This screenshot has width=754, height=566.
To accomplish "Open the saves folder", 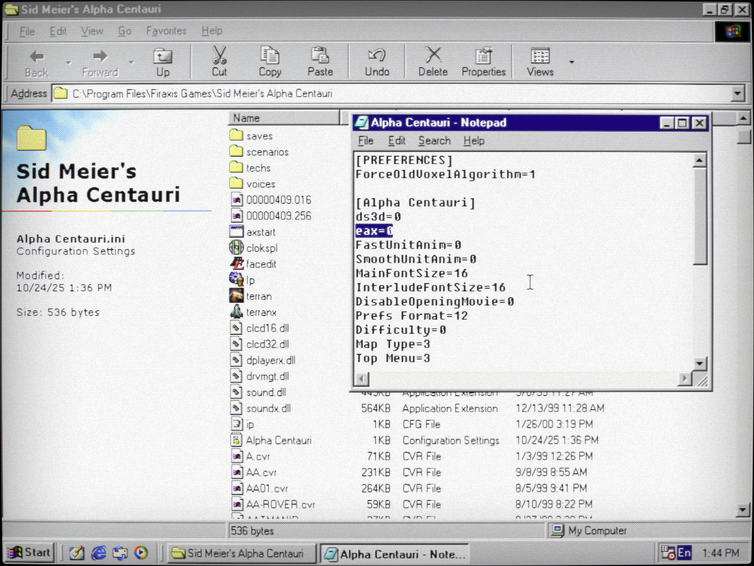I will tap(259, 136).
